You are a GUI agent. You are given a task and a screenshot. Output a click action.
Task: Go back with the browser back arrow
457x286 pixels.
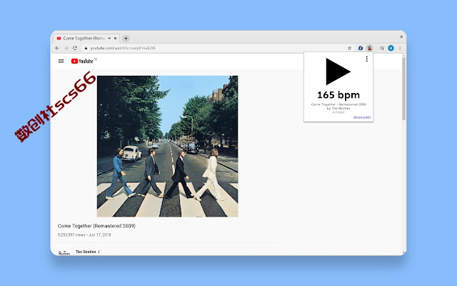click(x=57, y=48)
